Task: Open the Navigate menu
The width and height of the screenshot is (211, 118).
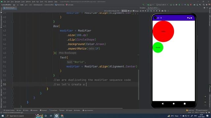Action: [x=17, y=2]
